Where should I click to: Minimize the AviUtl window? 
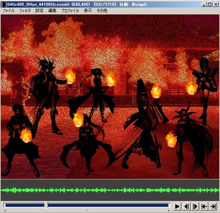[204, 4]
